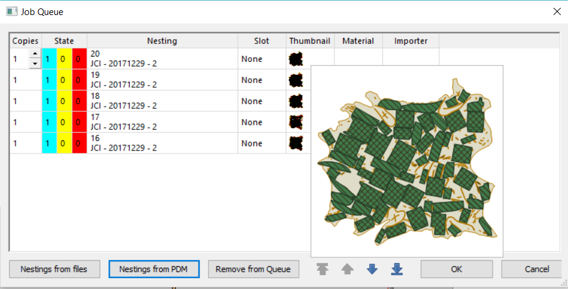568x289 pixels.
Task: Click the move up arrow icon
Action: [347, 269]
